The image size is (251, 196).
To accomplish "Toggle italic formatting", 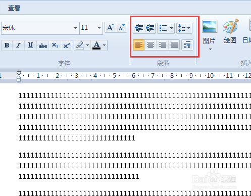I will [x=19, y=45].
